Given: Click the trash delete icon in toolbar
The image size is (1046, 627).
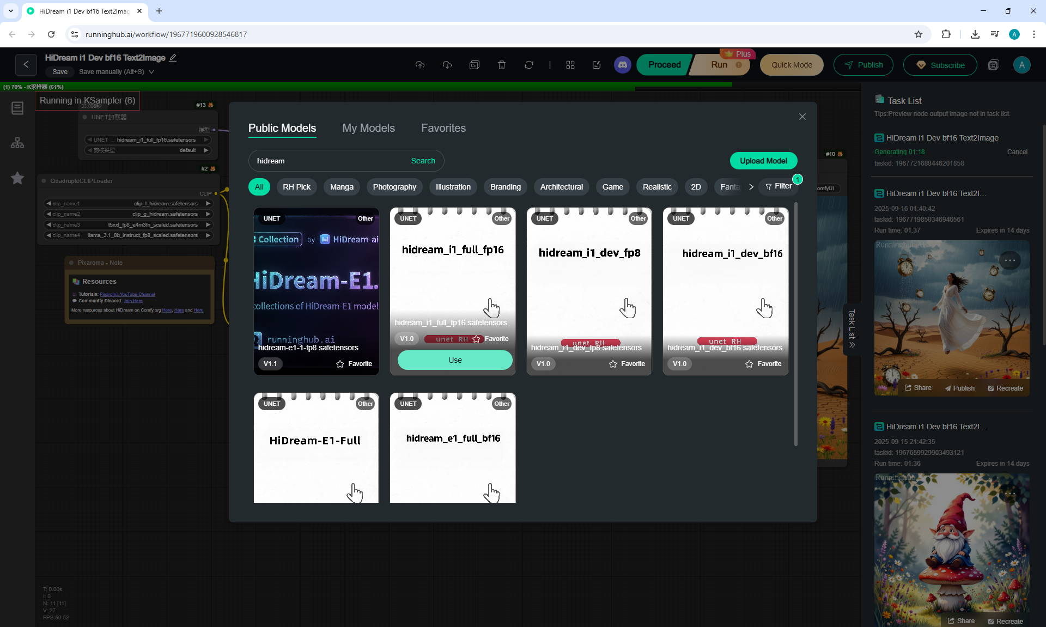Looking at the screenshot, I should pos(501,65).
